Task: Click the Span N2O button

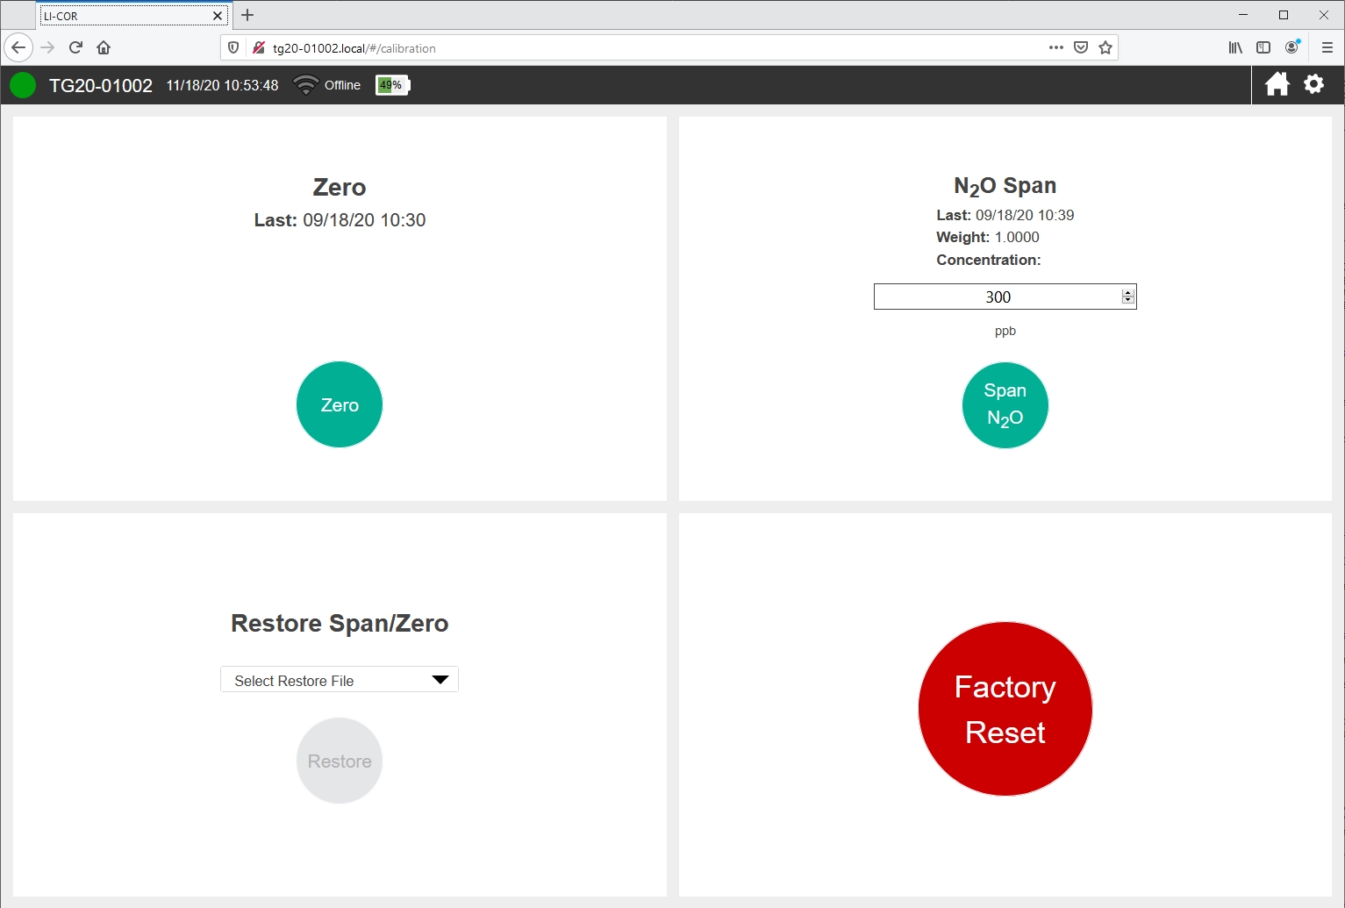Action: (1005, 404)
